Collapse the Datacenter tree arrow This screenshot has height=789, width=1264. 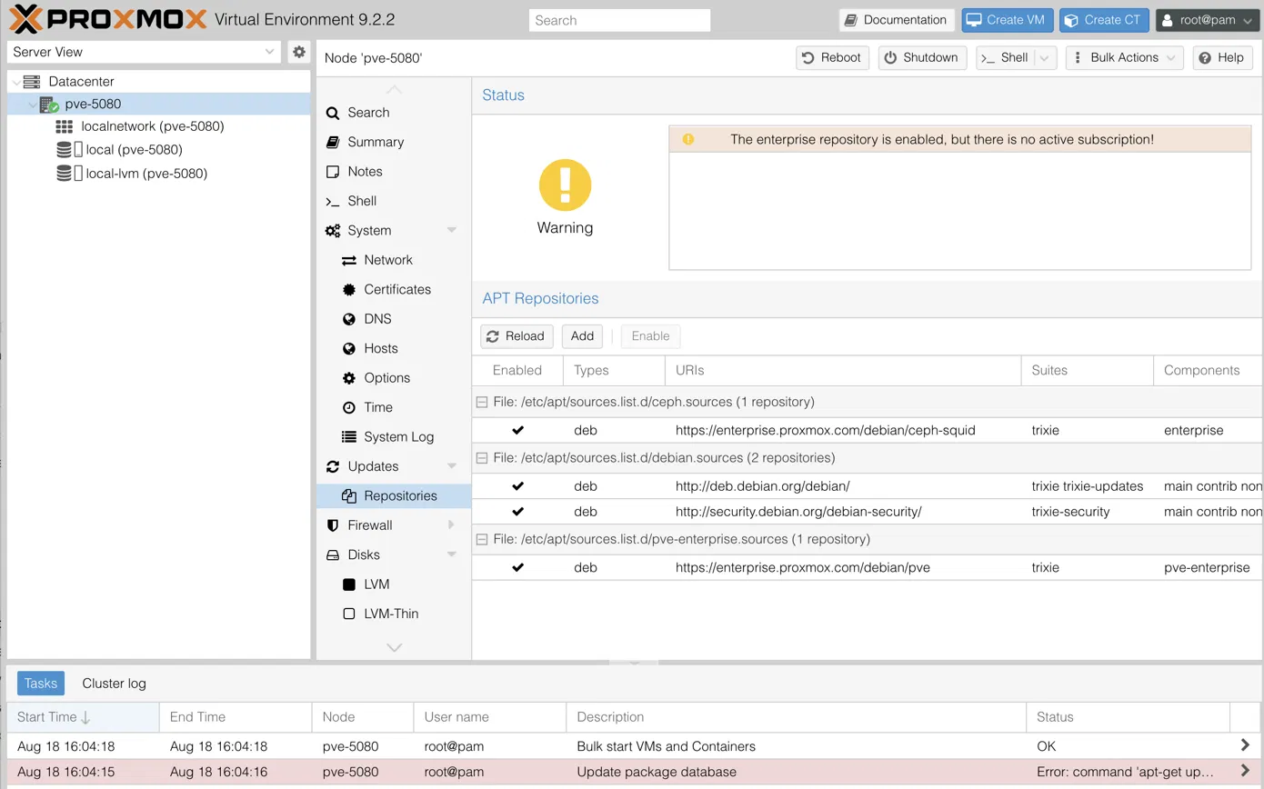[x=15, y=82]
